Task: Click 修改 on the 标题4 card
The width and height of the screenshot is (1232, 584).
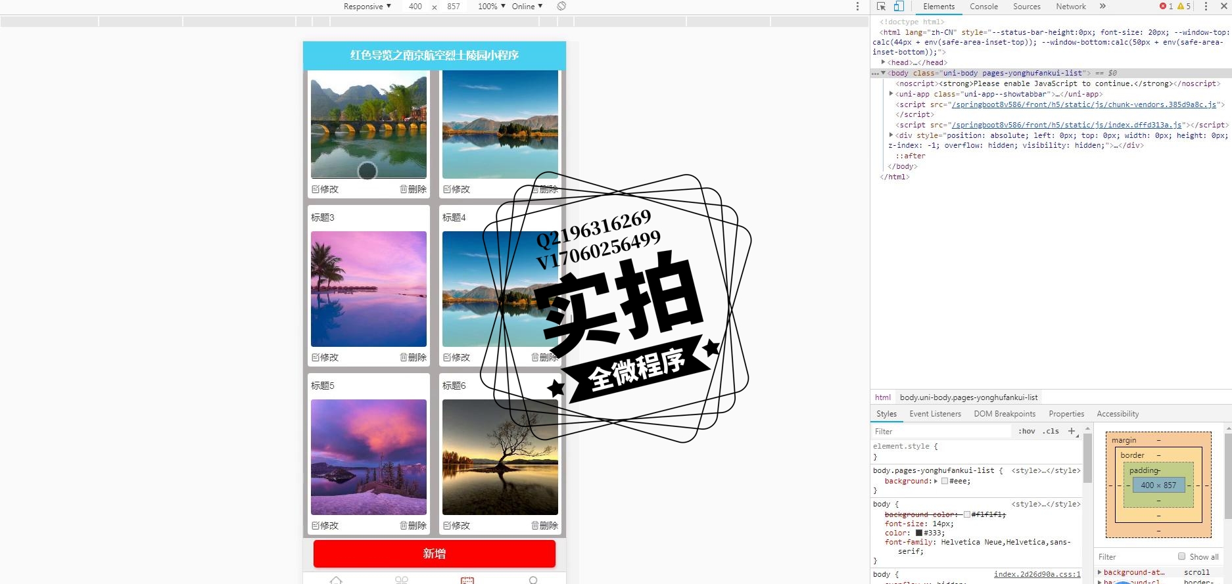Action: (456, 357)
